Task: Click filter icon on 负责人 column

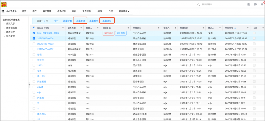Action: click(x=98, y=28)
